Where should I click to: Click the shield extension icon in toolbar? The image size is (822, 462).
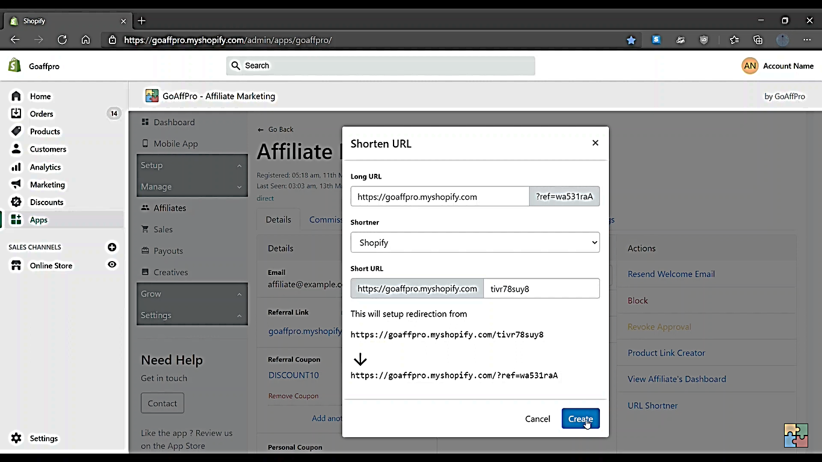tap(704, 40)
